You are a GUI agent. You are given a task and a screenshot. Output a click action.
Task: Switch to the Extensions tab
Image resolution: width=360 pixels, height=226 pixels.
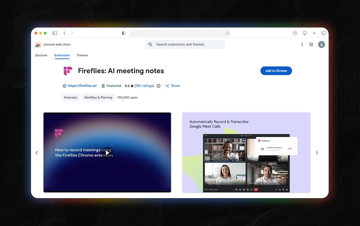[x=62, y=55]
